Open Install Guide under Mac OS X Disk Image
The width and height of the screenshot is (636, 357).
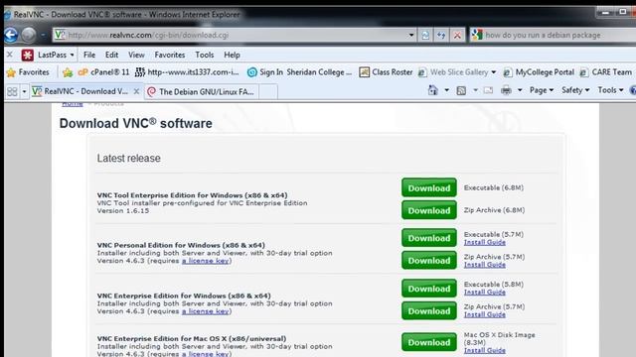pos(485,350)
